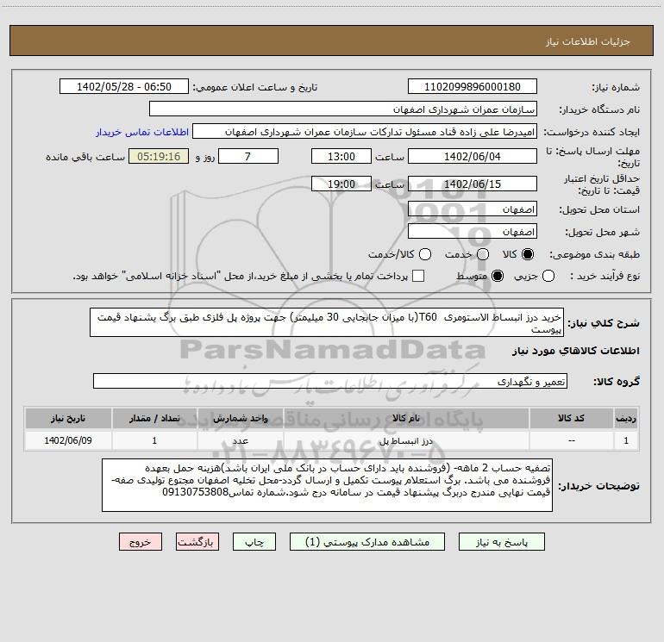Click the شرح کلی نیاز description box
This screenshot has height=642, width=664.
(x=327, y=322)
